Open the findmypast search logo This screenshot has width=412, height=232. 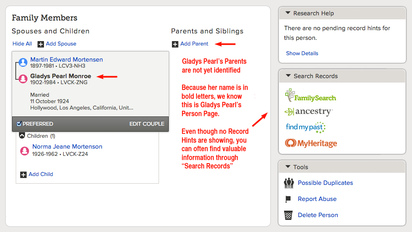pyautogui.click(x=305, y=127)
